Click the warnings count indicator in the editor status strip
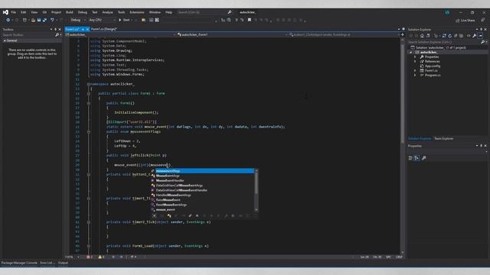Viewport: 490px width, 275px height. (101, 257)
